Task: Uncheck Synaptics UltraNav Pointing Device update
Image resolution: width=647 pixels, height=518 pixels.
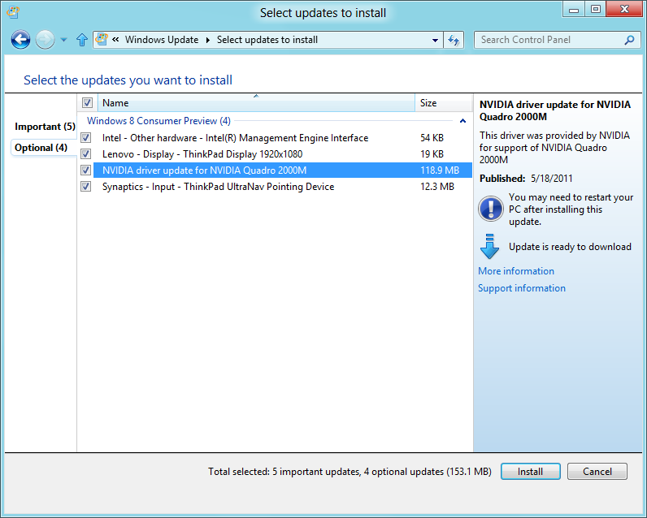Action: pos(86,186)
